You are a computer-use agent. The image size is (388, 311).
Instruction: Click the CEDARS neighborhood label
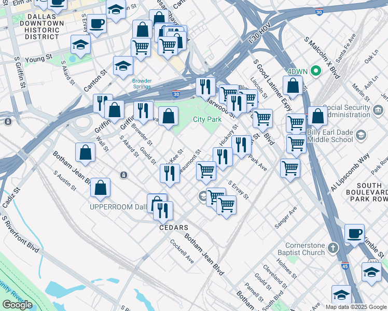pyautogui.click(x=174, y=228)
